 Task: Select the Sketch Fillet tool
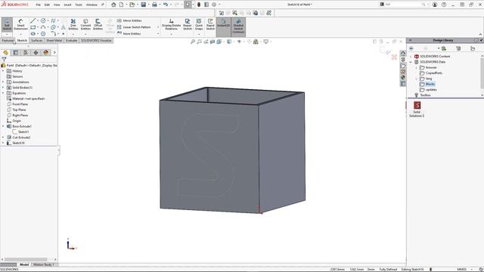click(53, 33)
